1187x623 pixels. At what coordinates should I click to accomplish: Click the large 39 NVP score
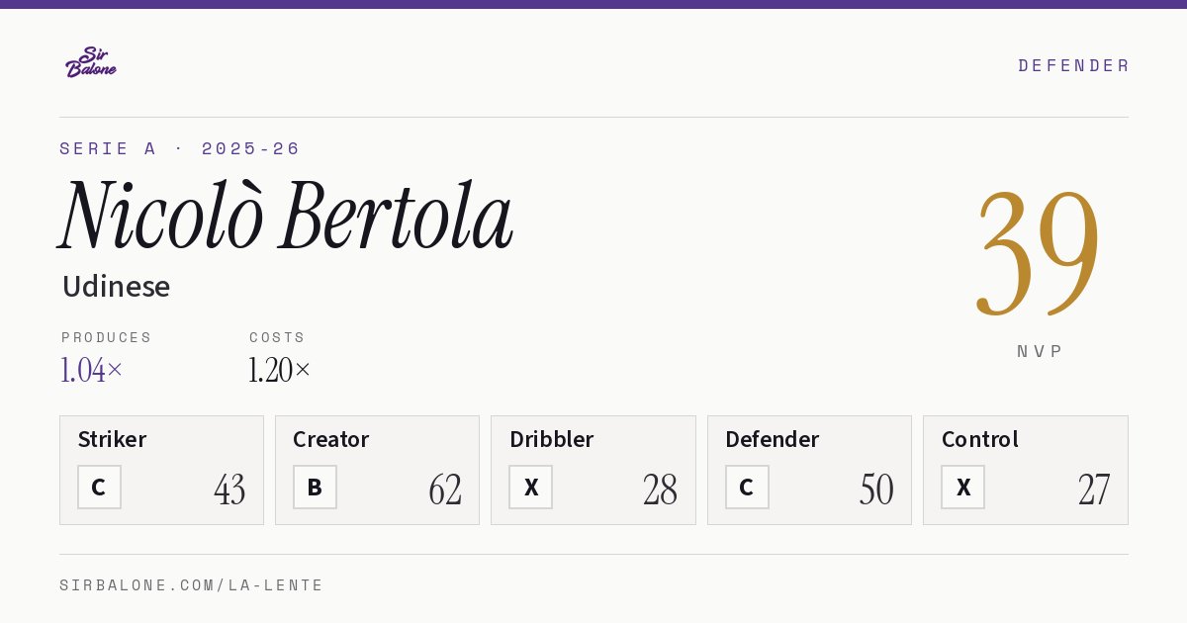pyautogui.click(x=1038, y=252)
